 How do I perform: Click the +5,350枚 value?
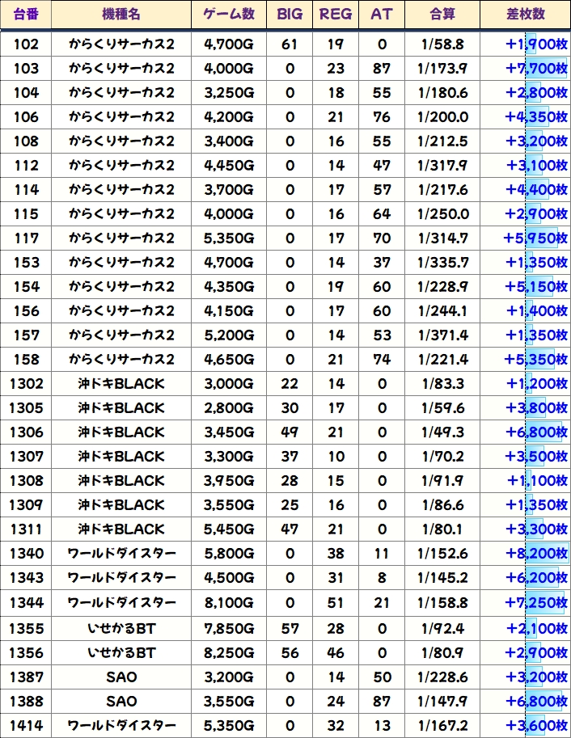(x=535, y=360)
